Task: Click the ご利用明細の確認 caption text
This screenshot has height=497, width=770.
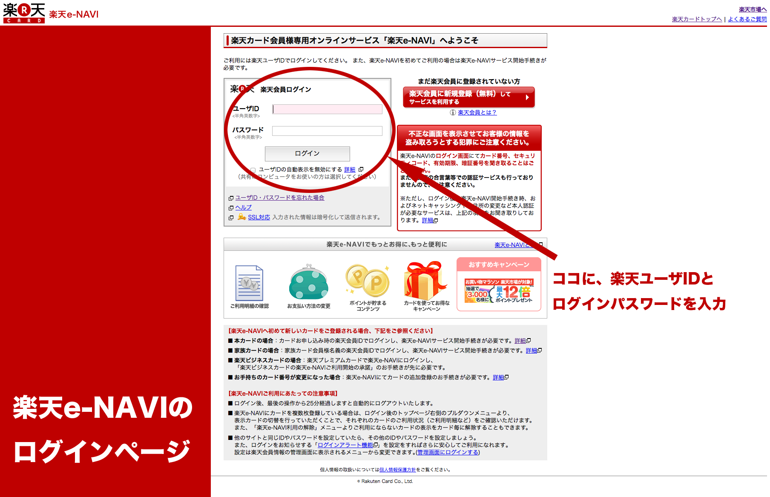Action: coord(249,306)
